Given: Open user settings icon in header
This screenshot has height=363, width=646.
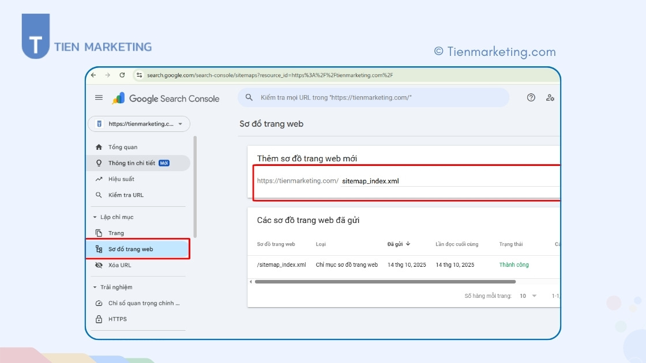Looking at the screenshot, I should [x=550, y=98].
